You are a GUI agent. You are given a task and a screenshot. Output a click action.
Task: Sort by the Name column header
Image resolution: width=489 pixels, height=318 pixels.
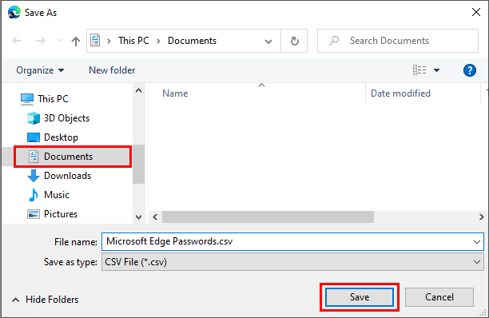(x=175, y=93)
